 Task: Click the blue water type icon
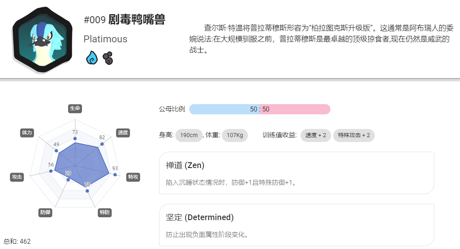pos(92,58)
